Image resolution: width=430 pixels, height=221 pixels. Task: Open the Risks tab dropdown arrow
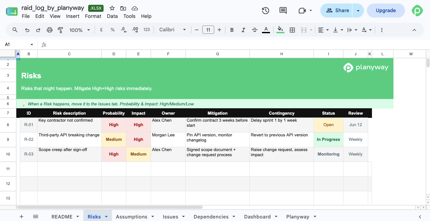pos(106,217)
